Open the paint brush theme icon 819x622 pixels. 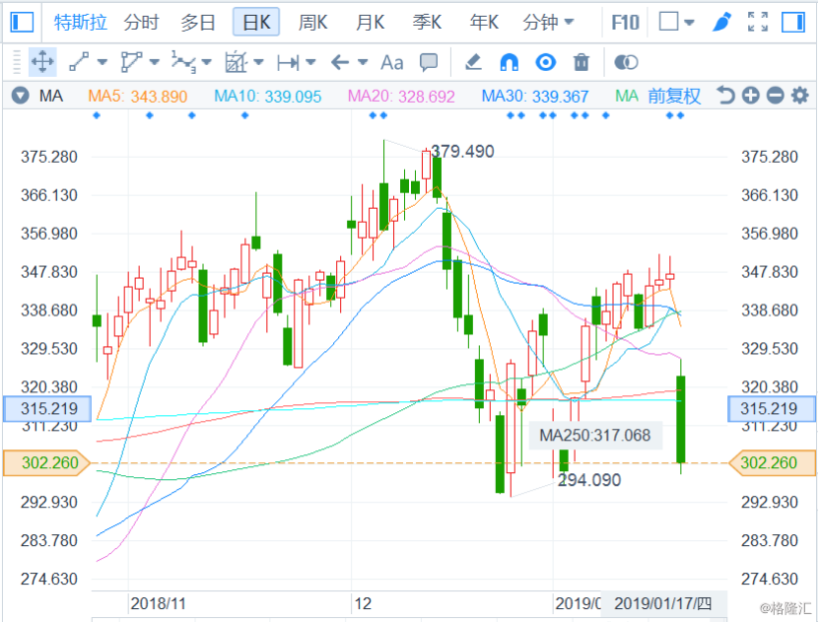[721, 22]
